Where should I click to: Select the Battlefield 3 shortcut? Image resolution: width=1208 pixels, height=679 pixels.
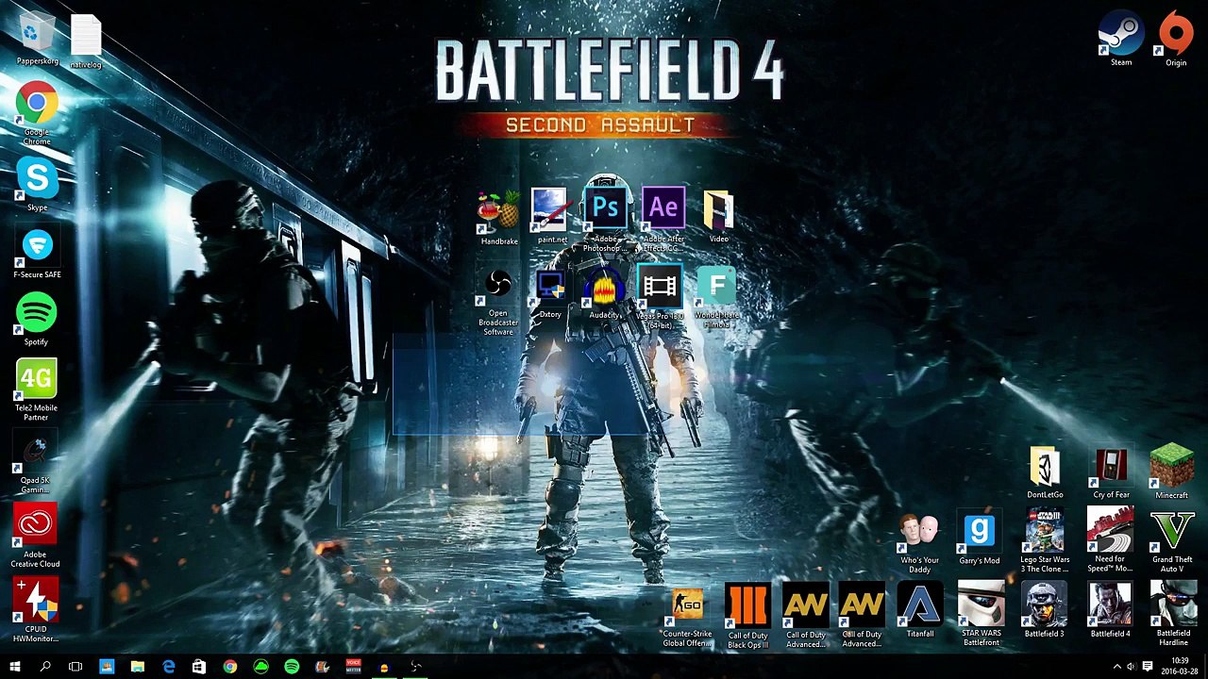click(x=1044, y=611)
